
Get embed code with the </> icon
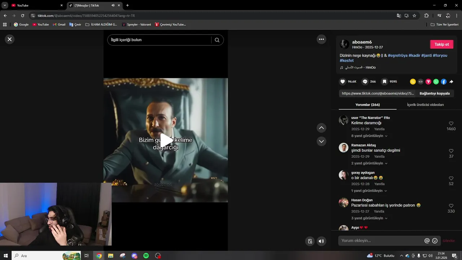click(x=420, y=82)
